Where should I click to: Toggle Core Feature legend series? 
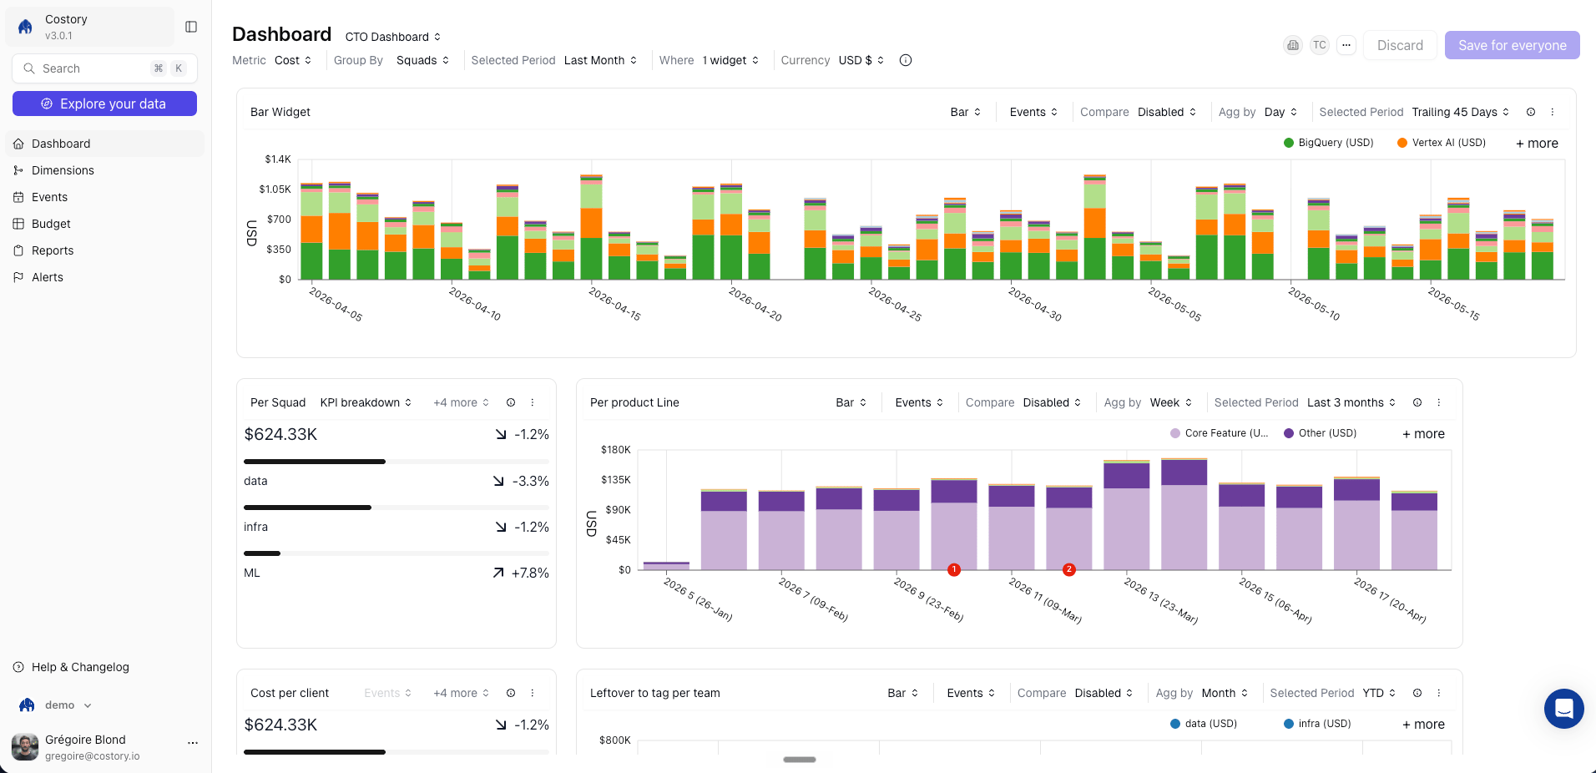pos(1220,433)
